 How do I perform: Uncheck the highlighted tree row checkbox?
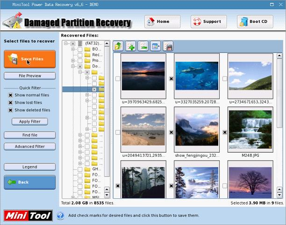click(x=94, y=89)
